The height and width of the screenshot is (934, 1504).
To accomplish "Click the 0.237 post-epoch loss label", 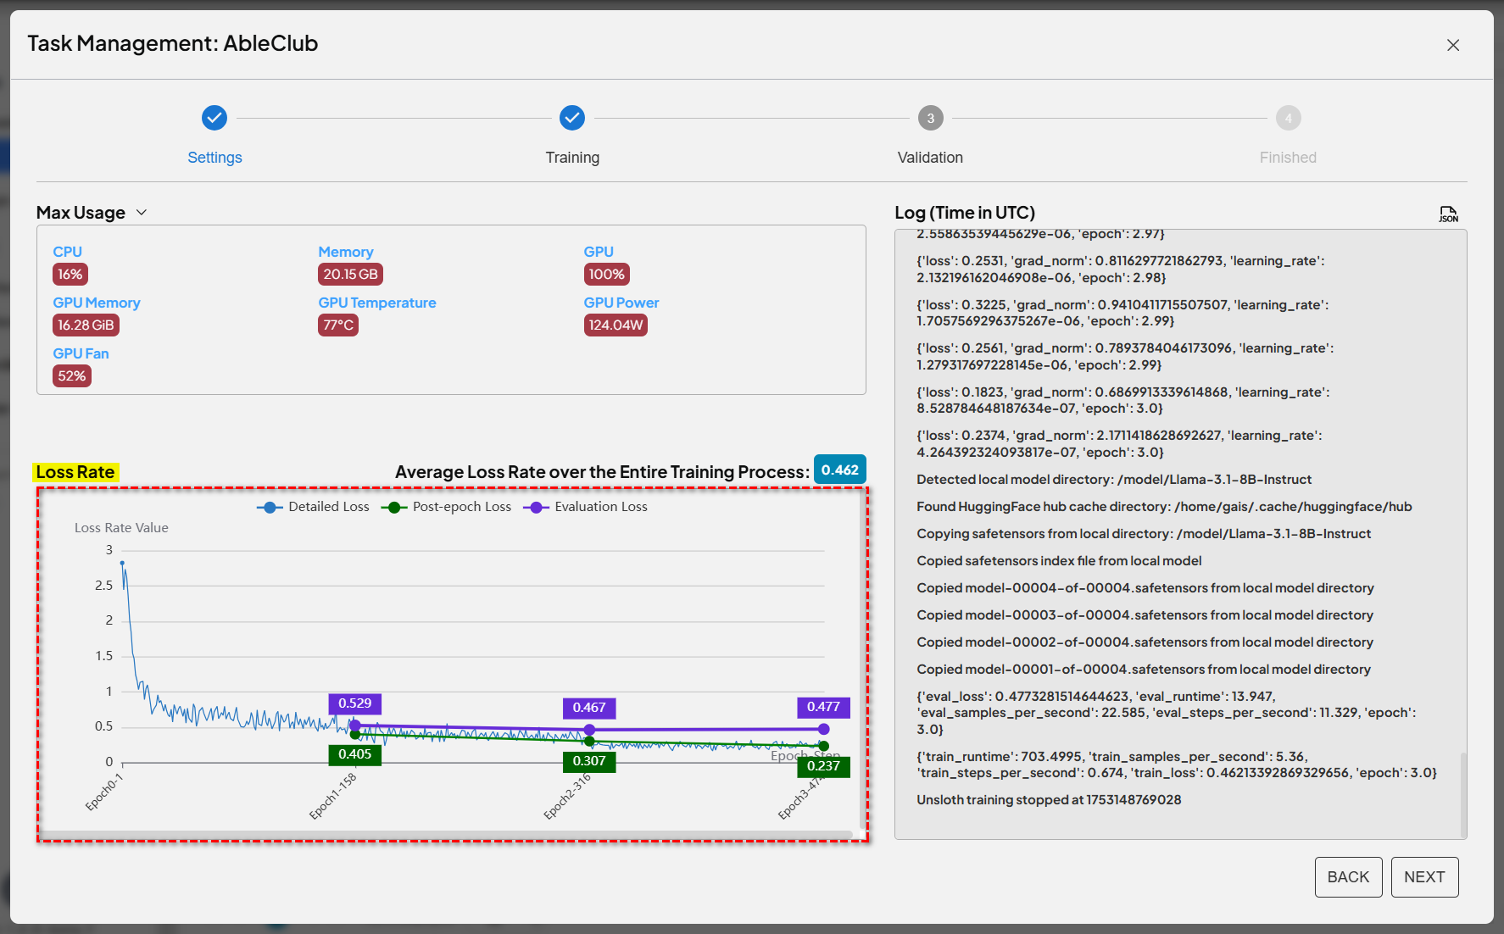I will click(x=823, y=766).
